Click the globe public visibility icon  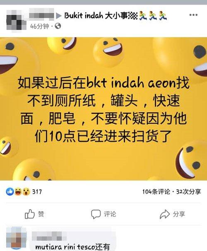click(58, 26)
